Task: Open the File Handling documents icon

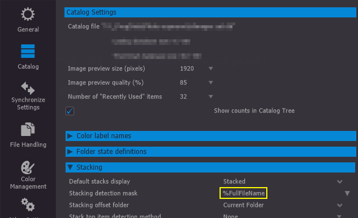Action: [28, 129]
